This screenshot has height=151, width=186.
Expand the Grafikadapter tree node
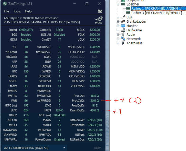[118, 21]
